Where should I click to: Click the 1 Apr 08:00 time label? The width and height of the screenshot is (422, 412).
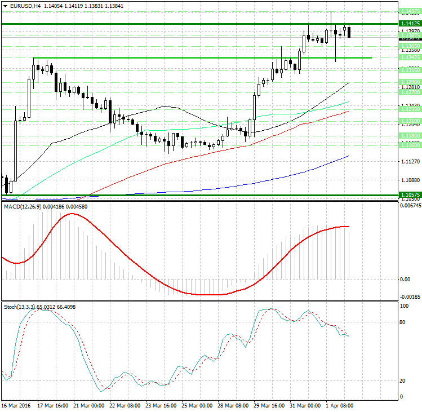click(x=339, y=406)
